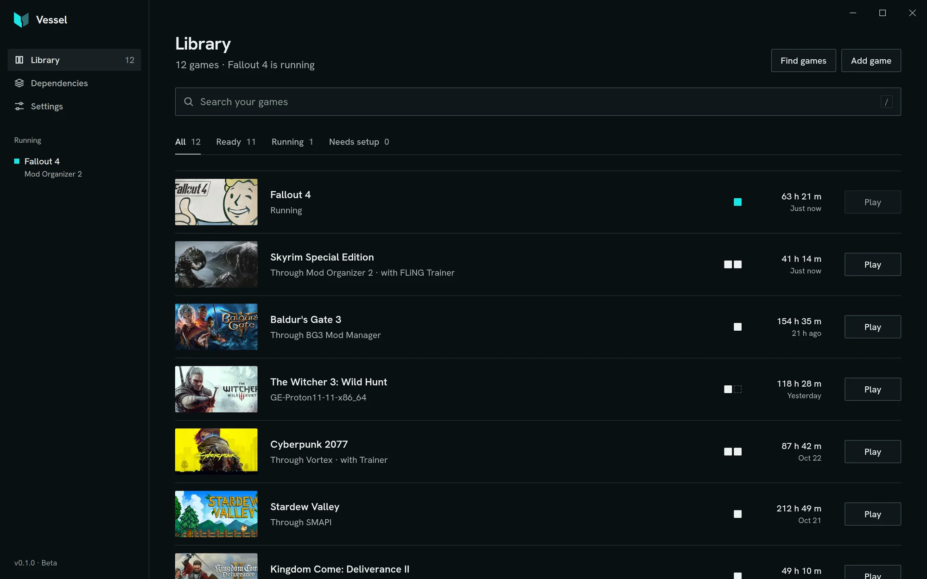
Task: Switch to the Needs setup tab
Action: 359,142
